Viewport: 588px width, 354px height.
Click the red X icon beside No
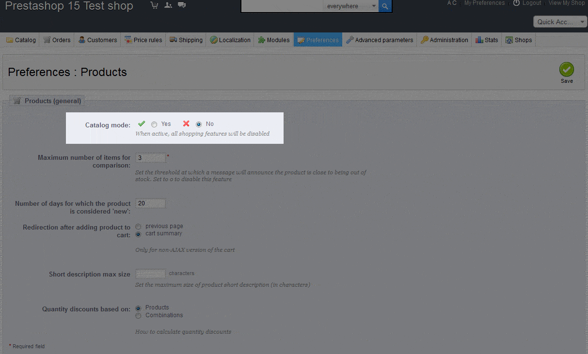point(186,123)
